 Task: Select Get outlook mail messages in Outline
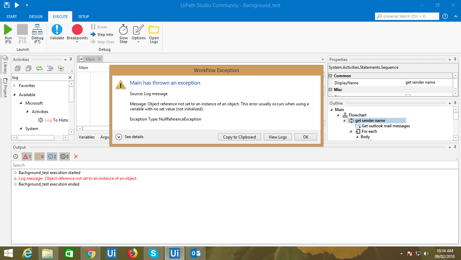coord(383,126)
